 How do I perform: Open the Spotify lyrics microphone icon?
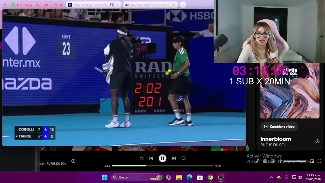click(x=257, y=161)
